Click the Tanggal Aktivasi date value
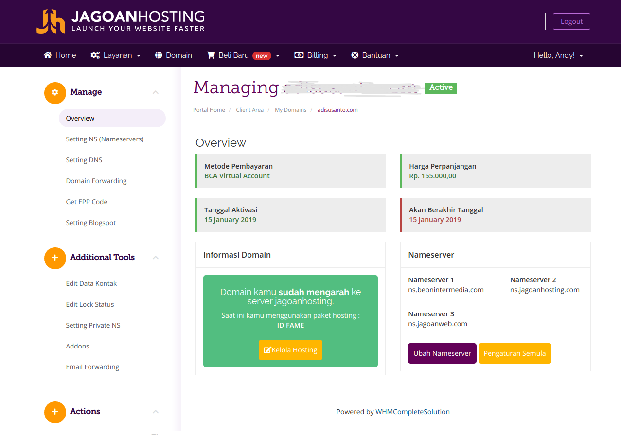The image size is (621, 435). pyautogui.click(x=230, y=220)
